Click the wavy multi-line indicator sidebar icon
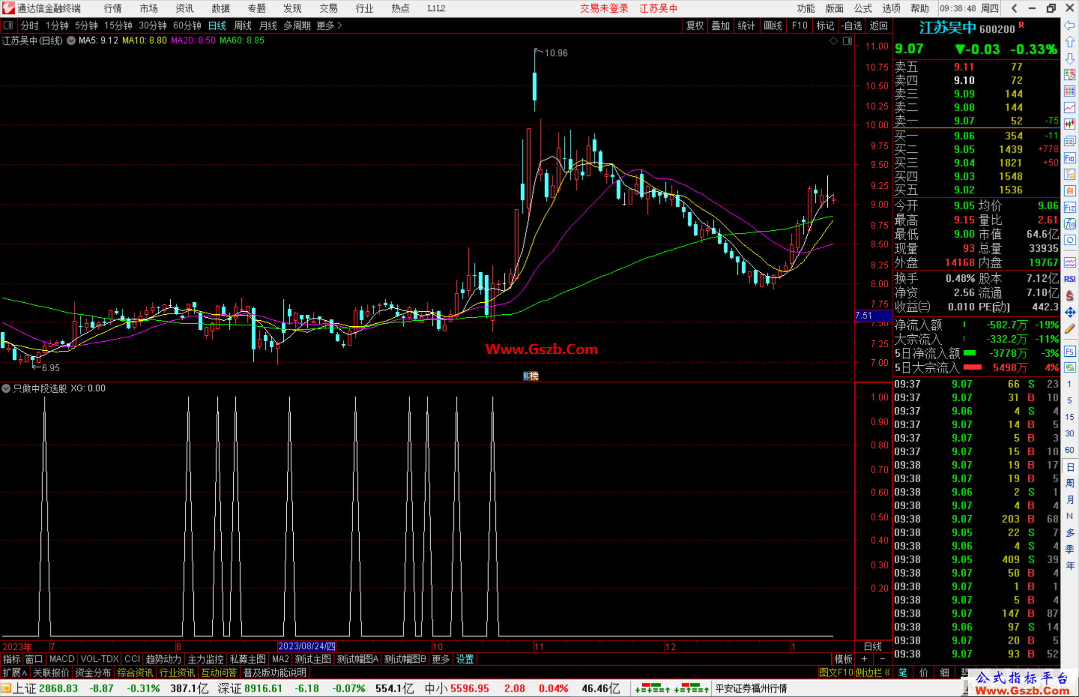Image resolution: width=1079 pixels, height=697 pixels. click(x=1070, y=262)
